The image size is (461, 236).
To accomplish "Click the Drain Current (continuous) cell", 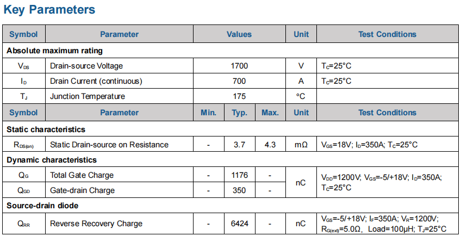I will 96,81.
